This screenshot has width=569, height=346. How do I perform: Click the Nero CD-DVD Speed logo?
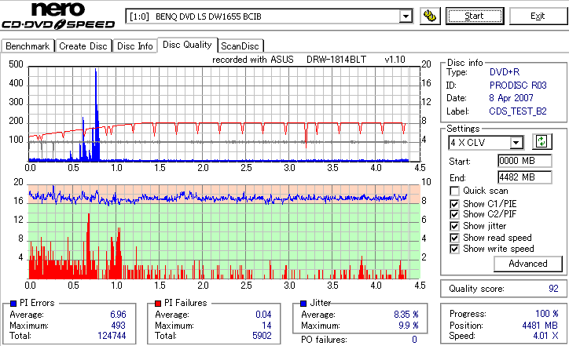pyautogui.click(x=58, y=16)
